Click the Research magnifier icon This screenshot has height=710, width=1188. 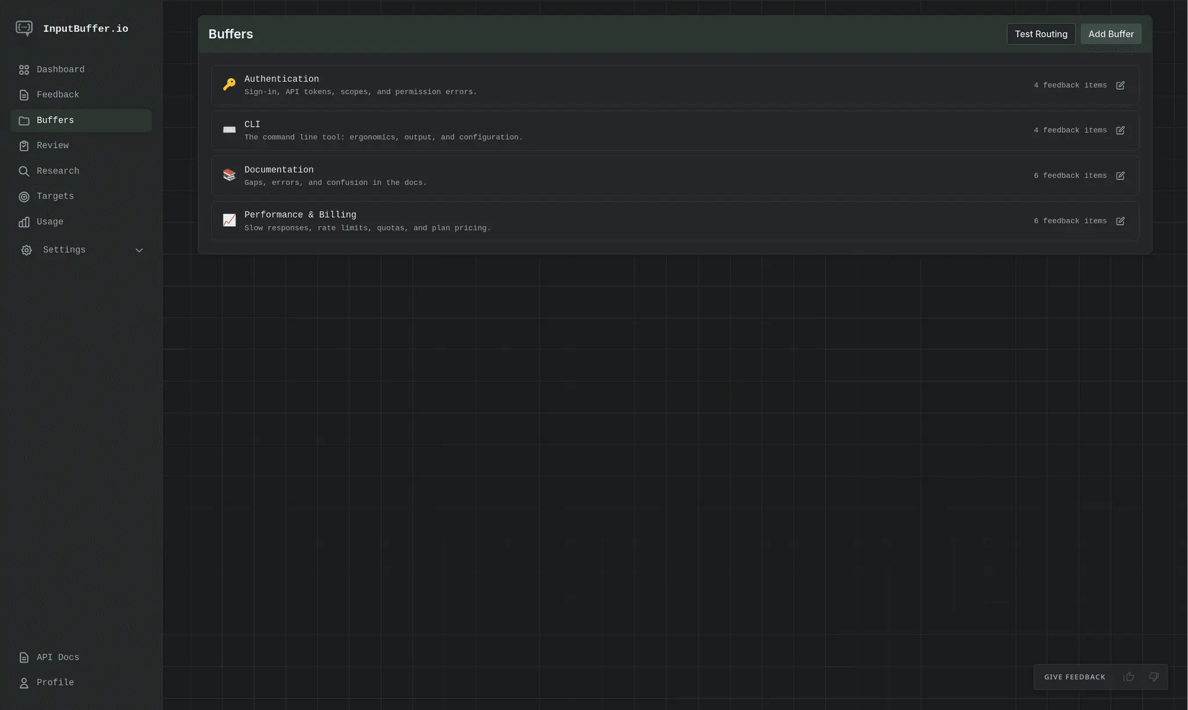point(24,171)
